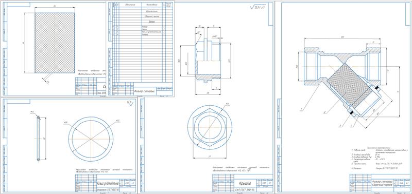The width and height of the screenshot is (412, 194).
Task: Click the specification table header row
Action: 143,5
